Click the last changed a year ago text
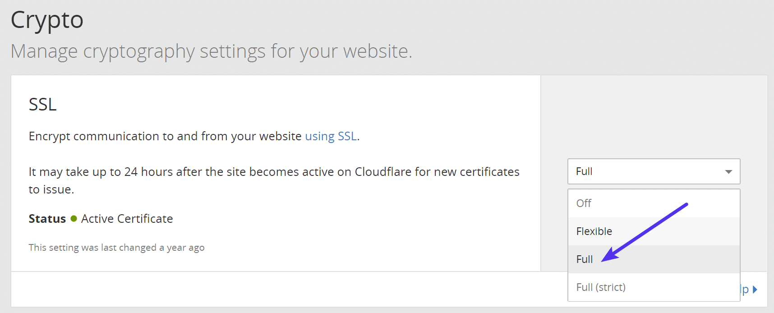 tap(116, 247)
